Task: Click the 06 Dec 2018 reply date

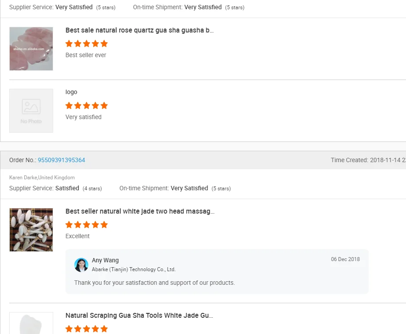Action: point(345,259)
